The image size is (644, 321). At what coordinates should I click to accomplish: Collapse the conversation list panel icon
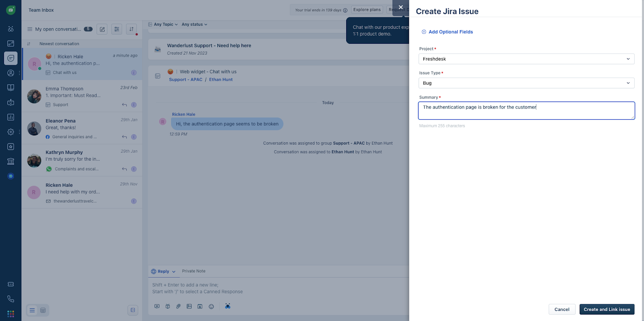pyautogui.click(x=133, y=310)
